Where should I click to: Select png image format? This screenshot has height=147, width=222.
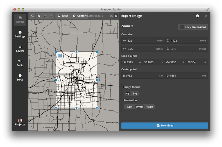(127, 94)
